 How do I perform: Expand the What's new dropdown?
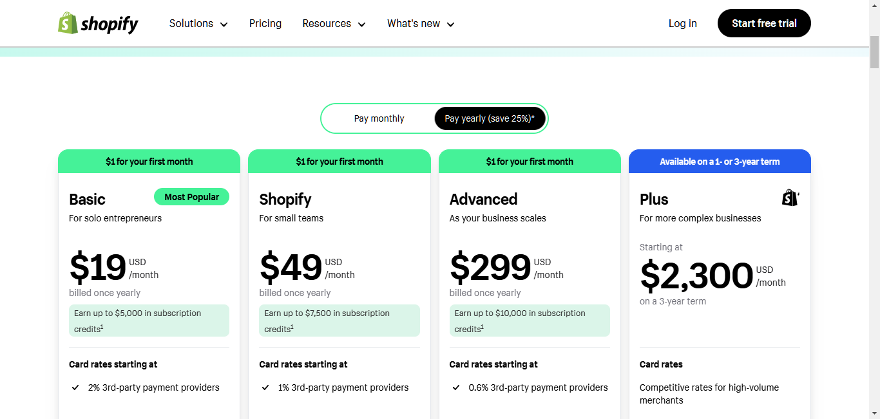click(421, 24)
